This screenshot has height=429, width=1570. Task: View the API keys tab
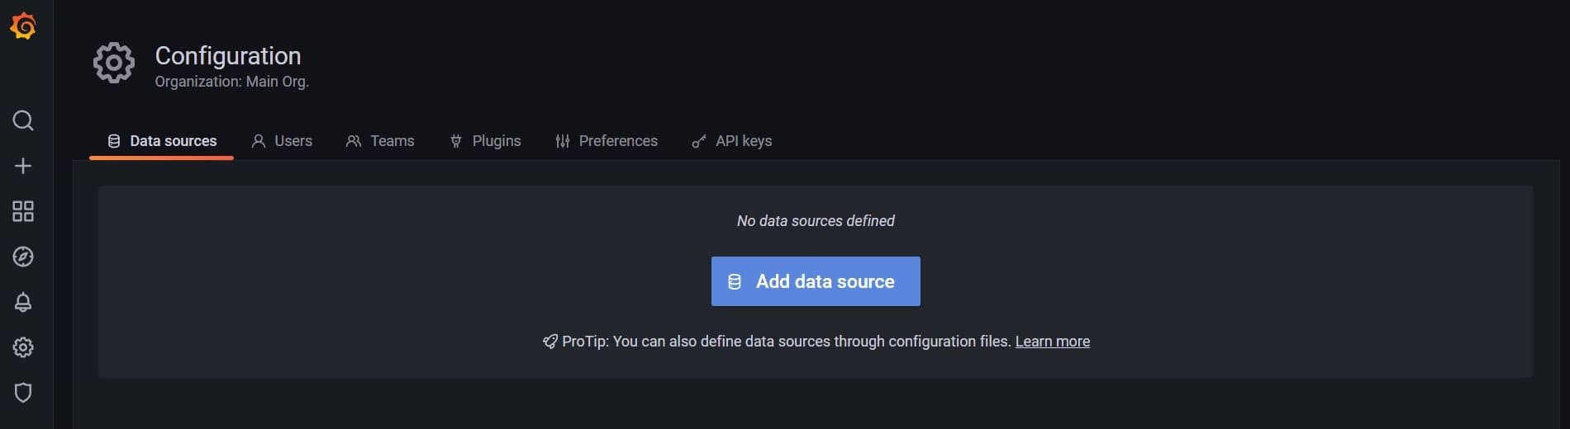[x=732, y=141]
